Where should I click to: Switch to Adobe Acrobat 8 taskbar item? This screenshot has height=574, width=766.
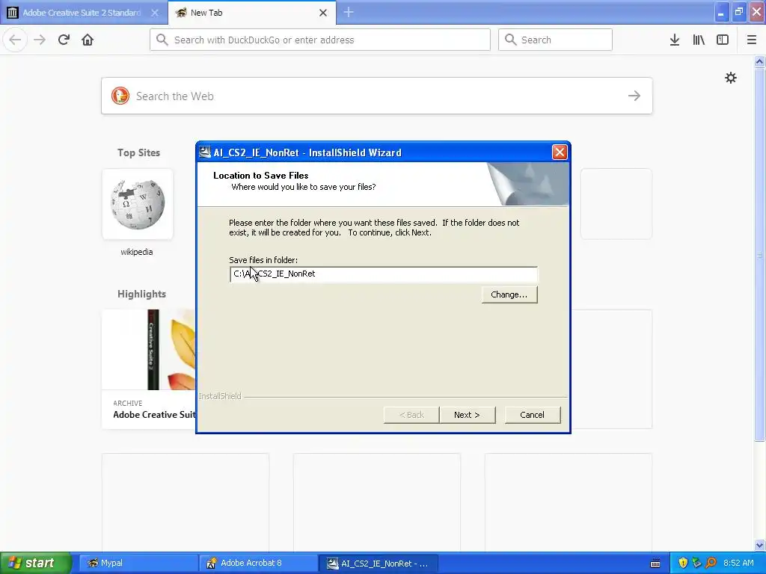pos(258,563)
